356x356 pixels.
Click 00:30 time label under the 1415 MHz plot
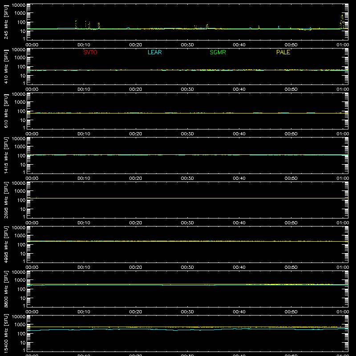click(x=187, y=178)
